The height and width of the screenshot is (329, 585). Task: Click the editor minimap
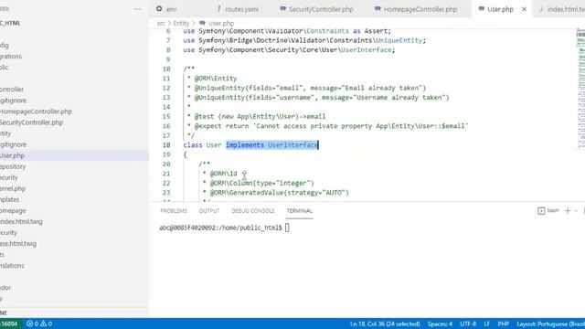point(580,89)
